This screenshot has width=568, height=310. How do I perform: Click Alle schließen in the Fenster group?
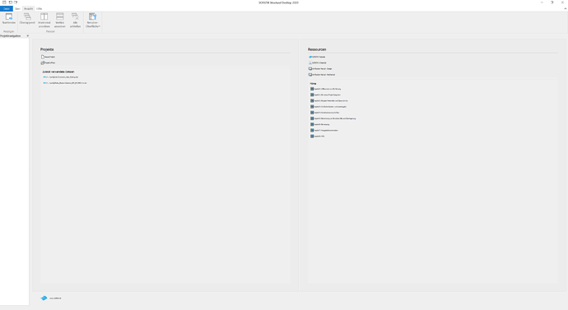[75, 21]
